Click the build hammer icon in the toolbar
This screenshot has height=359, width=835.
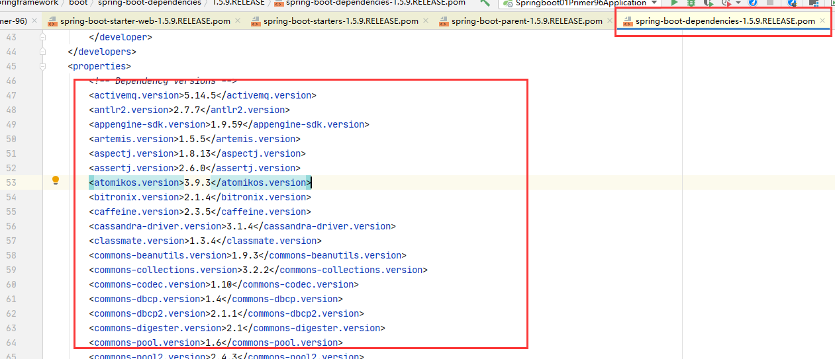click(x=485, y=3)
